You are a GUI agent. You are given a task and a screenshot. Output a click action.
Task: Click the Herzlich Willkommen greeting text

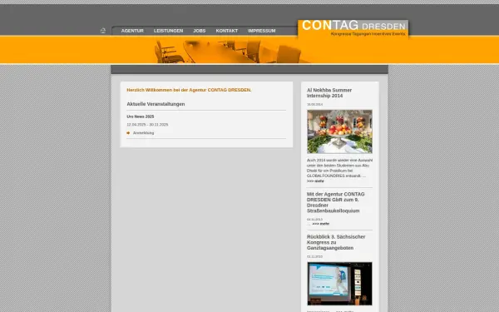click(x=189, y=90)
